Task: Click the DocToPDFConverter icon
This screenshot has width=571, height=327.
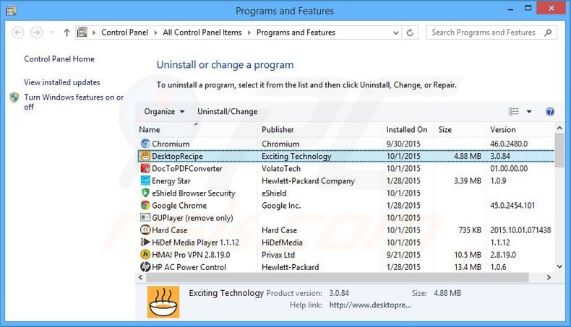Action: [x=145, y=168]
